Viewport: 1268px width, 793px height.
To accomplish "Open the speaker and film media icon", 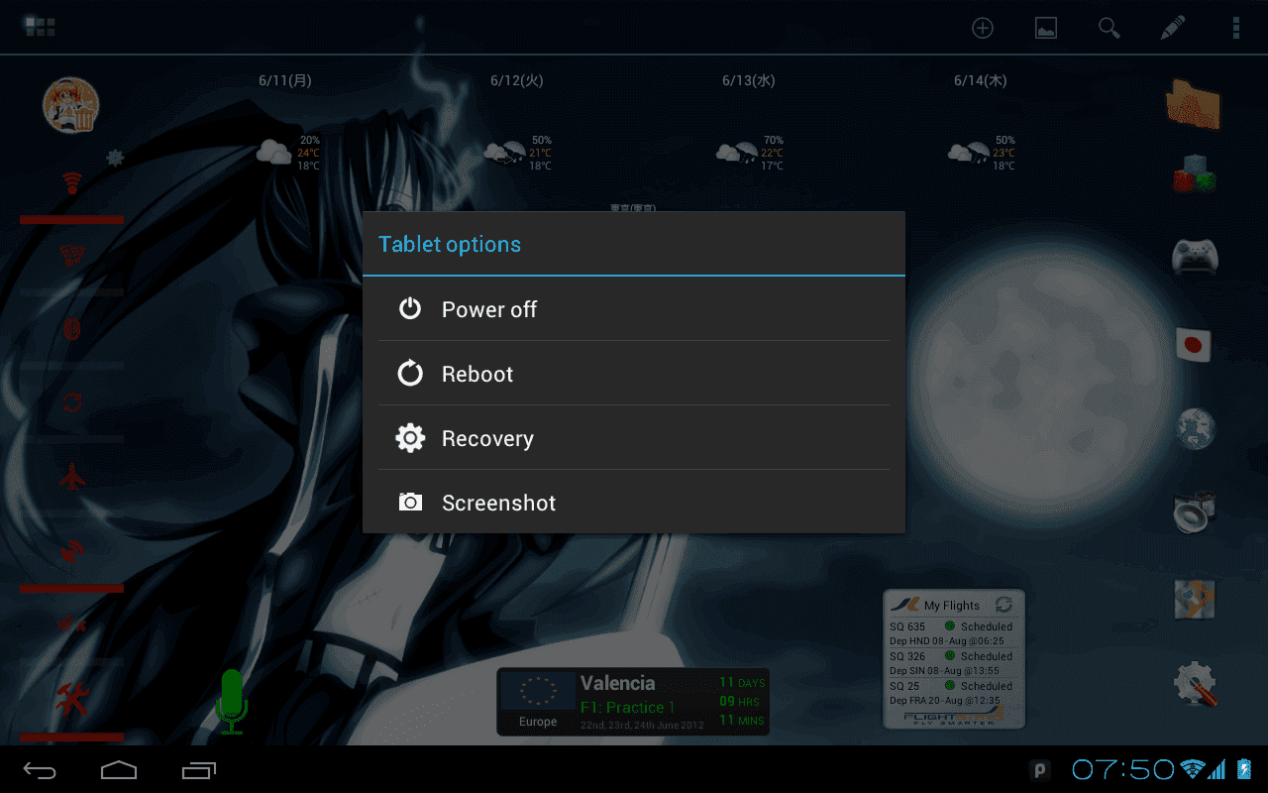I will pos(1194,512).
